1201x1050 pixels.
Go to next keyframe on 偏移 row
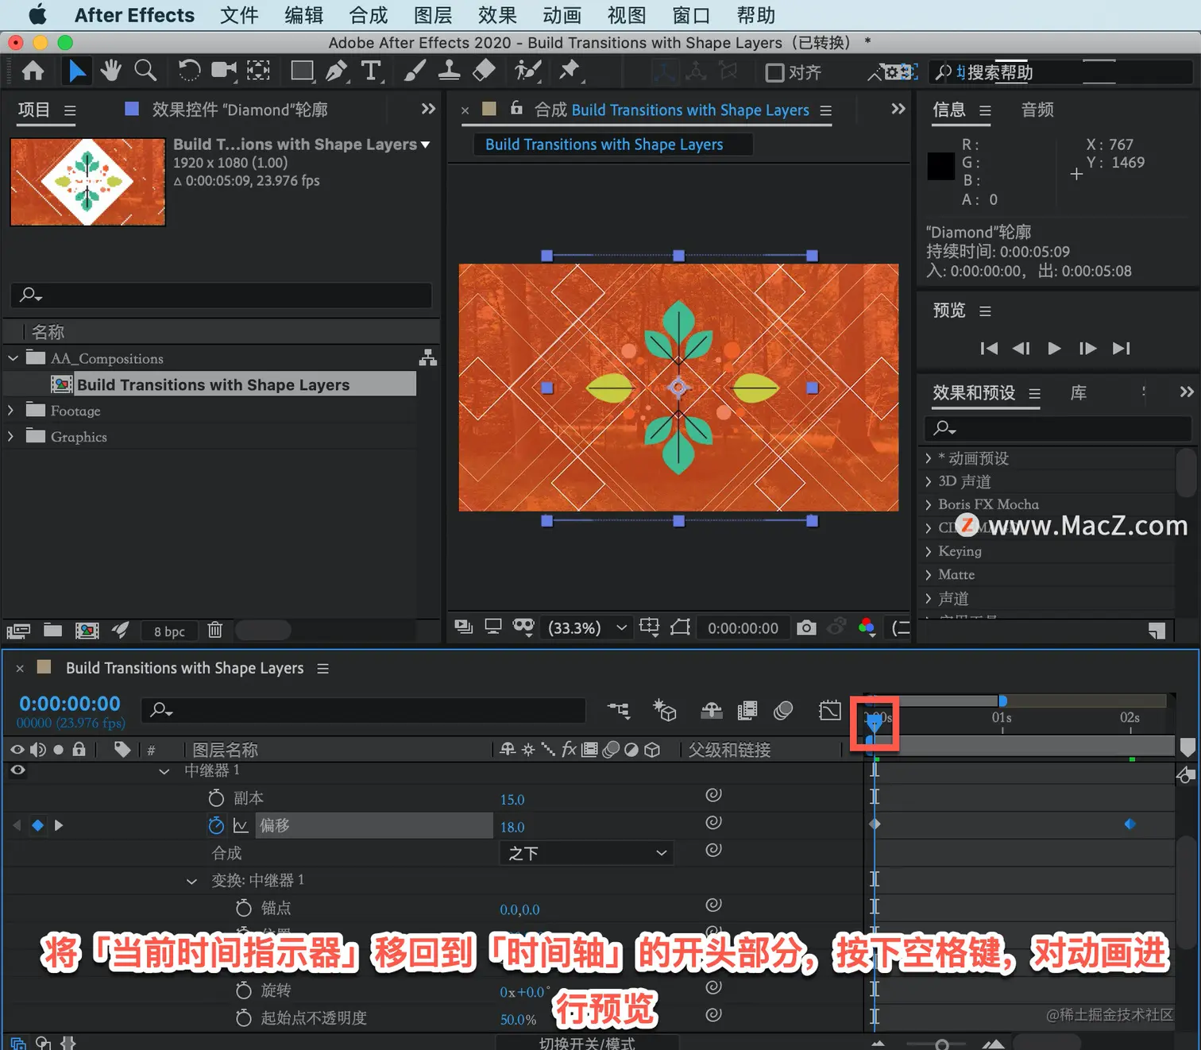pyautogui.click(x=58, y=825)
